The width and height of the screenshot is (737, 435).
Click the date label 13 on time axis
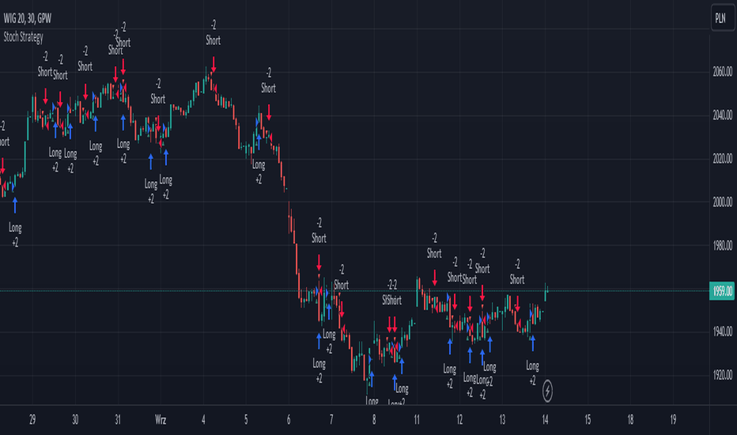(502, 419)
